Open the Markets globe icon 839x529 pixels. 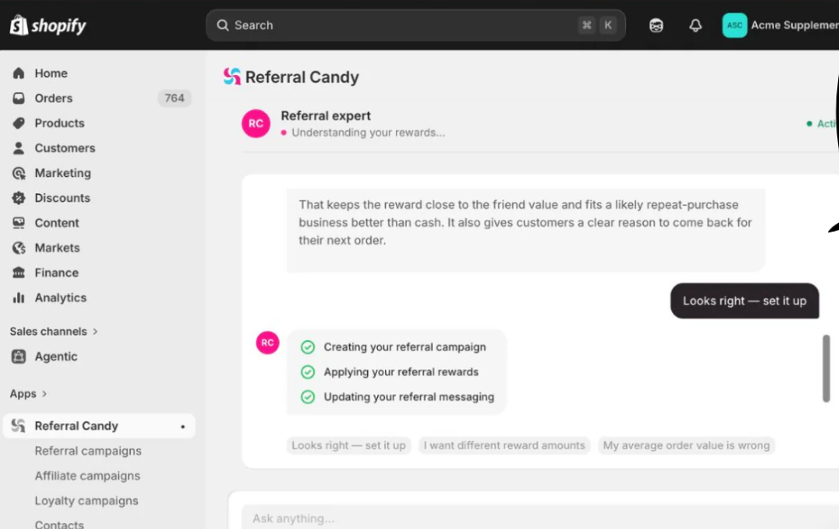(x=19, y=248)
